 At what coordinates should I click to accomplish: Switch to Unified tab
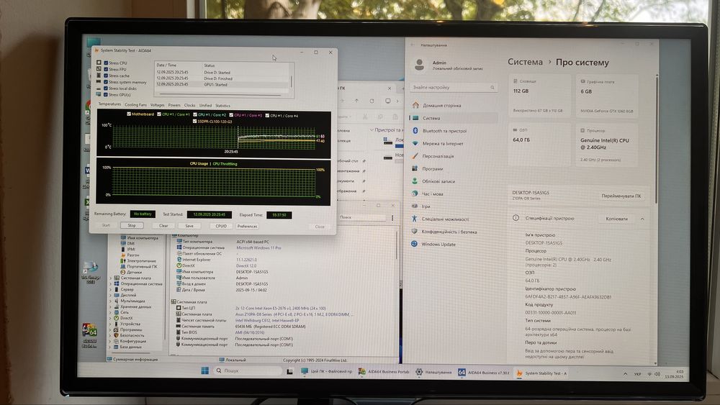pyautogui.click(x=205, y=106)
